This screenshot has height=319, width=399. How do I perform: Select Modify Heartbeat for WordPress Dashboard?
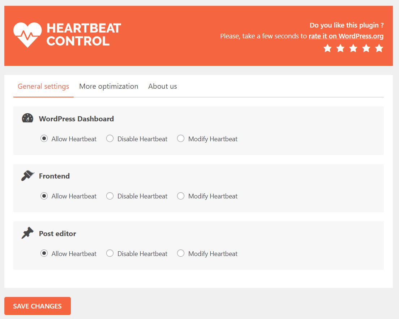tap(181, 138)
